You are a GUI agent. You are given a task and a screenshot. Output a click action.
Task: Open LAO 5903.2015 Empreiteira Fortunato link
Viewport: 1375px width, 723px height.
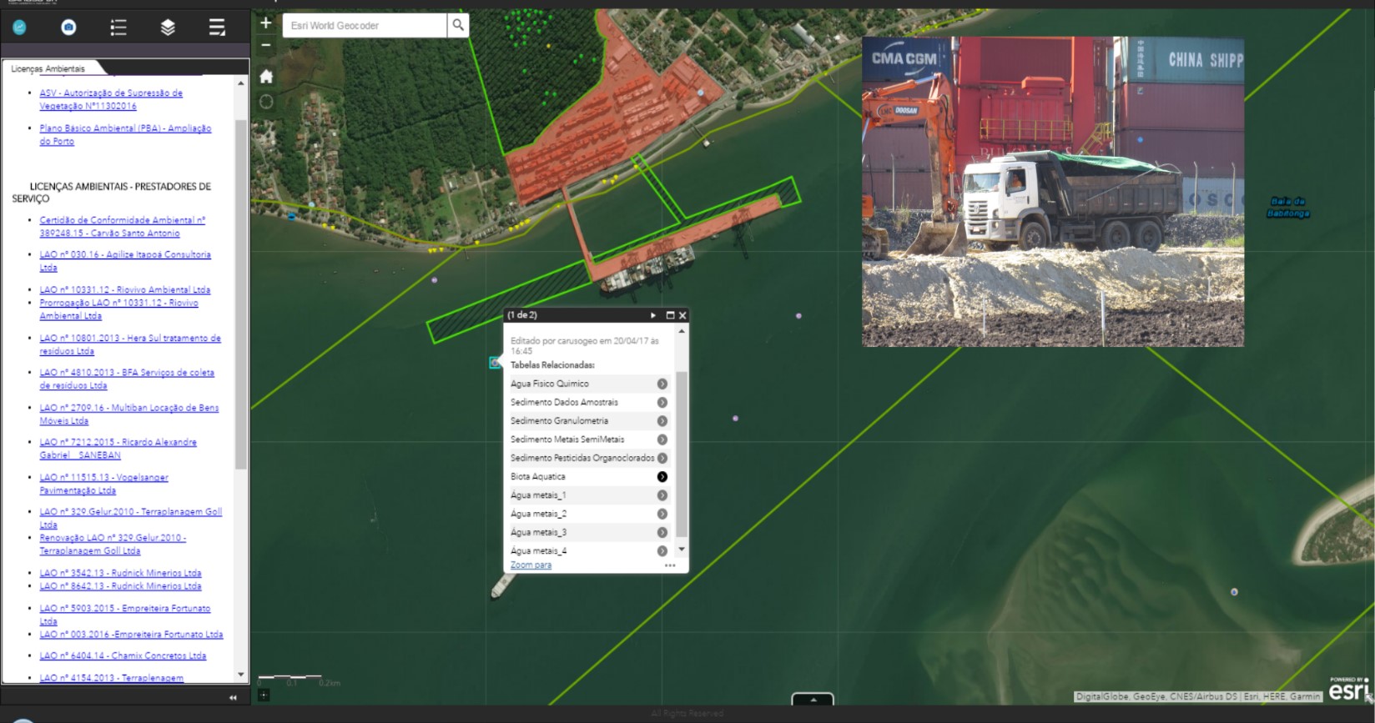coord(125,615)
